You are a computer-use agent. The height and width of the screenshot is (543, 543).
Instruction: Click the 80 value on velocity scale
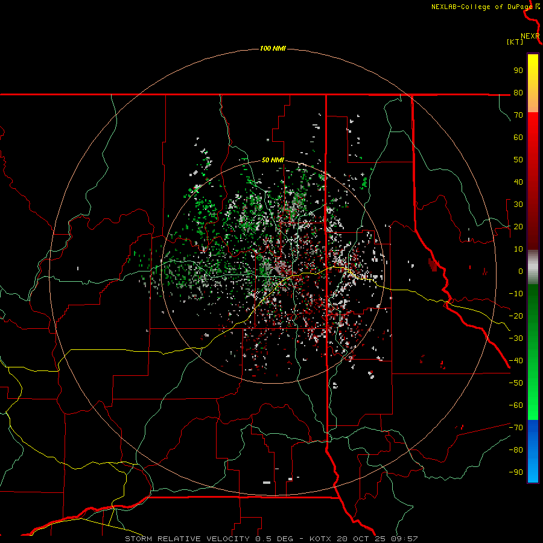tap(518, 92)
